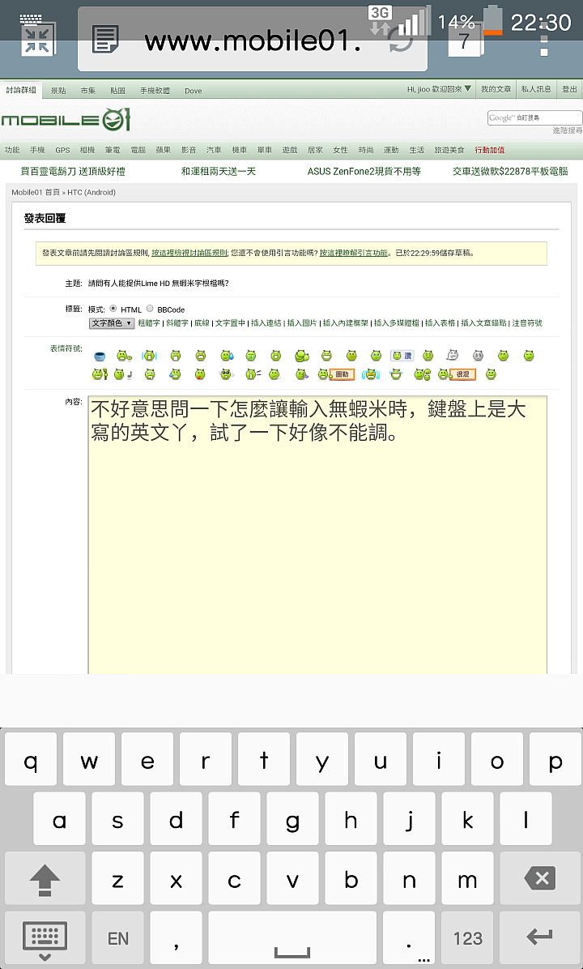Switch keyboard language with the EN key
Viewport: 583px width, 969px height.
pyautogui.click(x=117, y=937)
